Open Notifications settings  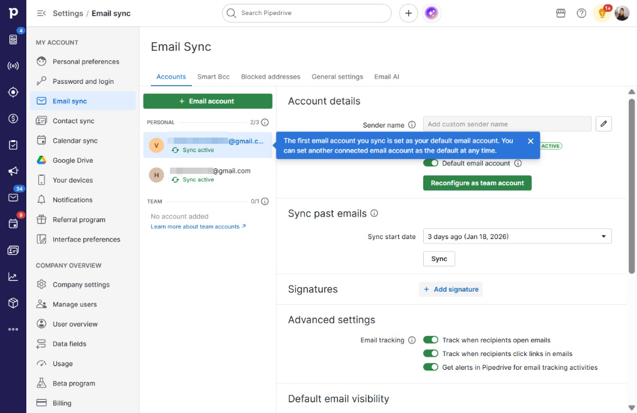coord(83,200)
